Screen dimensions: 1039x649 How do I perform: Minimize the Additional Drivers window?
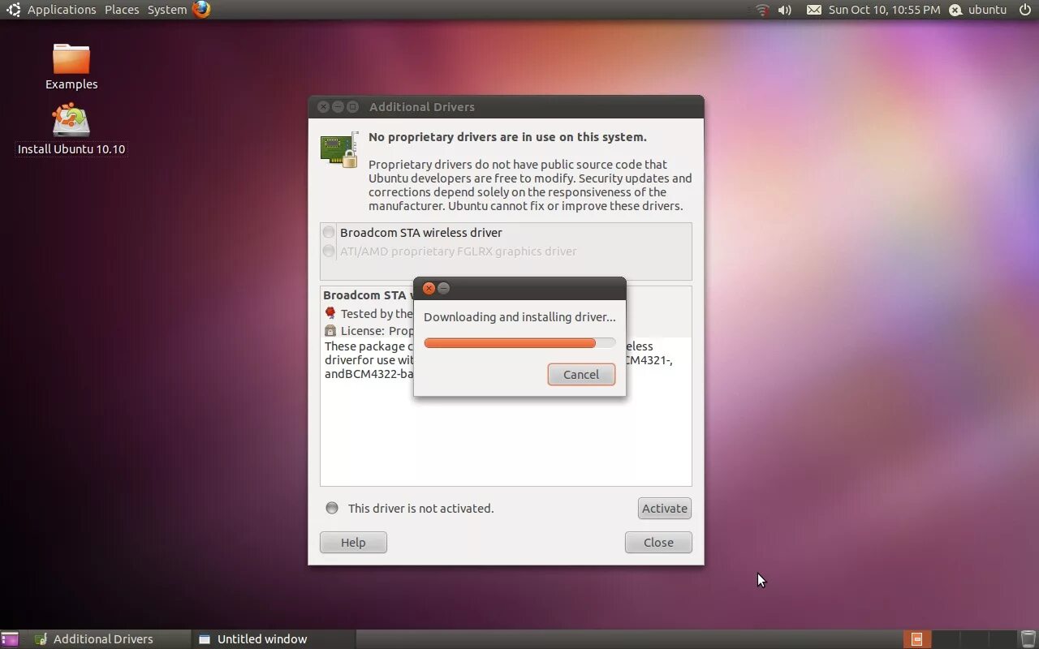pos(338,106)
